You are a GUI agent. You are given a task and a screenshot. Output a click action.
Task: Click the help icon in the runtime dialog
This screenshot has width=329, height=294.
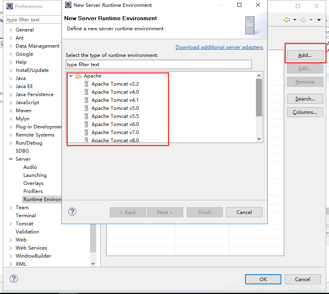coord(72,212)
